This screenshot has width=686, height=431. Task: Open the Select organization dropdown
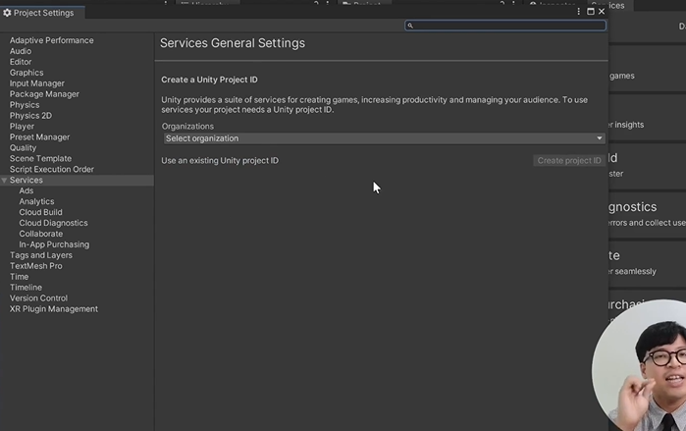384,138
